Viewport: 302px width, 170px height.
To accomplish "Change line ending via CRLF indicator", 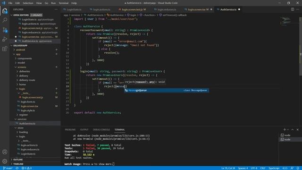I will pyautogui.click(x=263, y=168).
